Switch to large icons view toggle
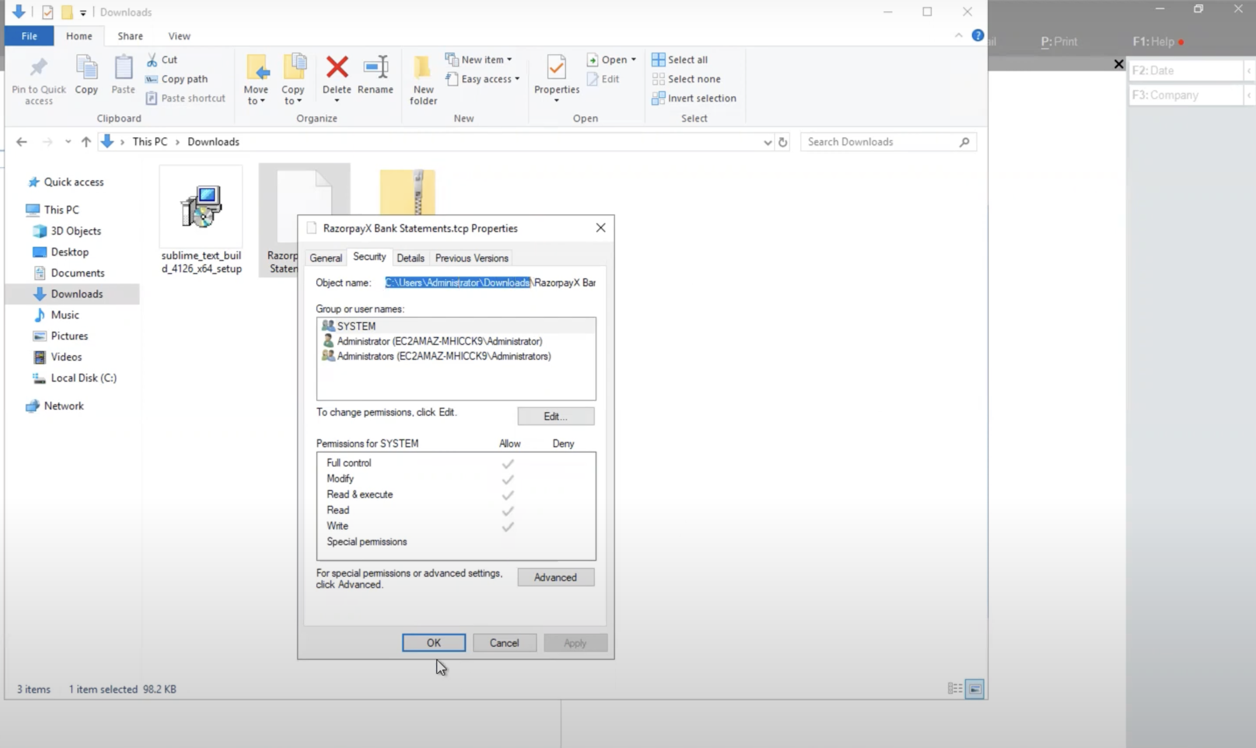Viewport: 1256px width, 748px height. [975, 689]
